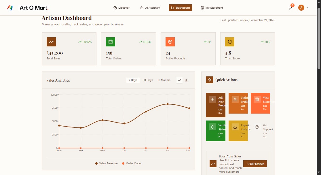The image size is (321, 175).
Task: Click the Sunday sales revenue data point
Action: [189, 108]
